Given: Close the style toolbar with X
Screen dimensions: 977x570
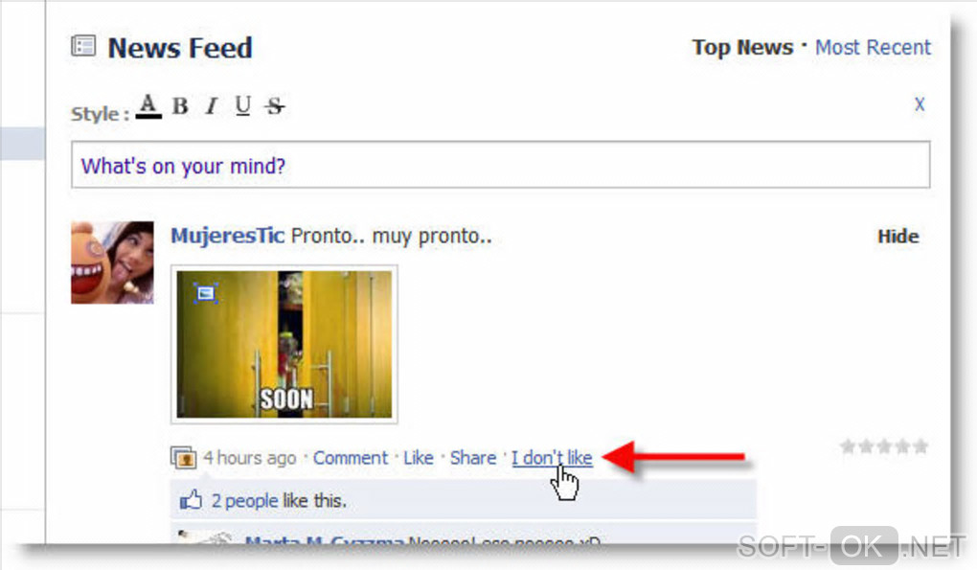Looking at the screenshot, I should (920, 104).
